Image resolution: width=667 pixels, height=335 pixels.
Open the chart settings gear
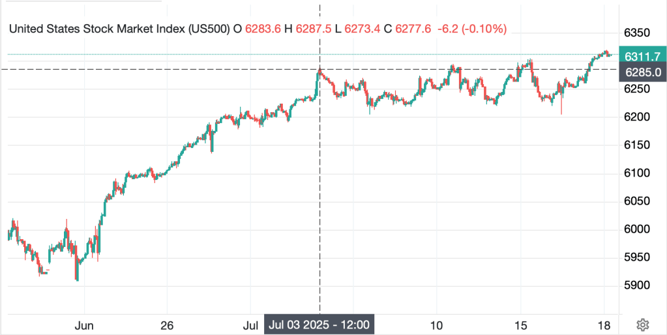click(642, 324)
